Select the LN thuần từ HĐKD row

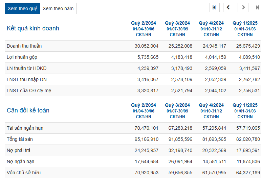[x=27, y=68]
